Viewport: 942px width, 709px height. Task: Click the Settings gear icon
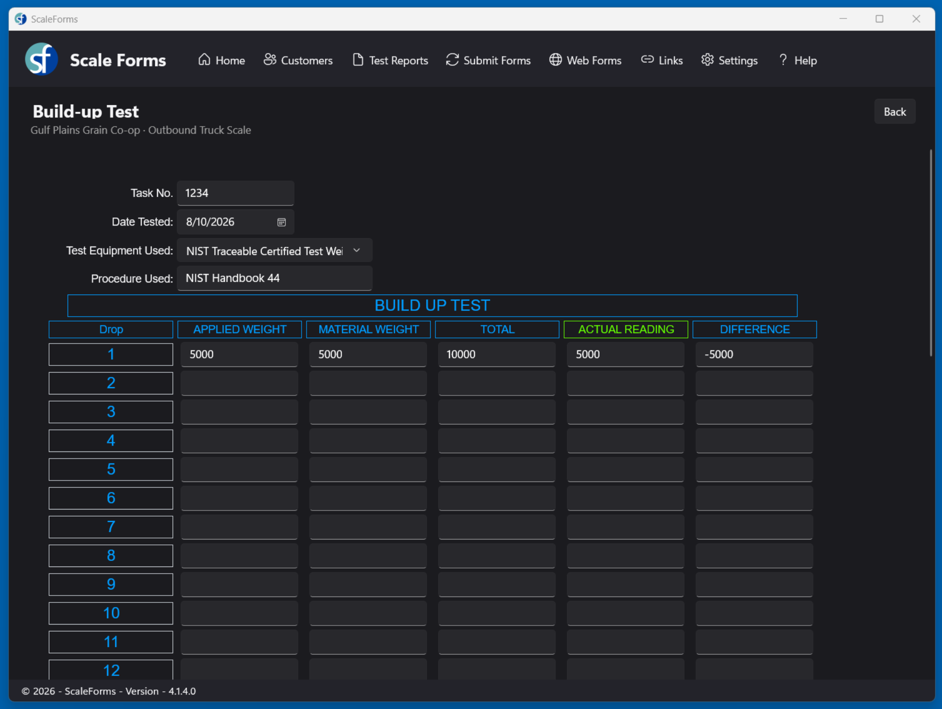[x=707, y=59]
